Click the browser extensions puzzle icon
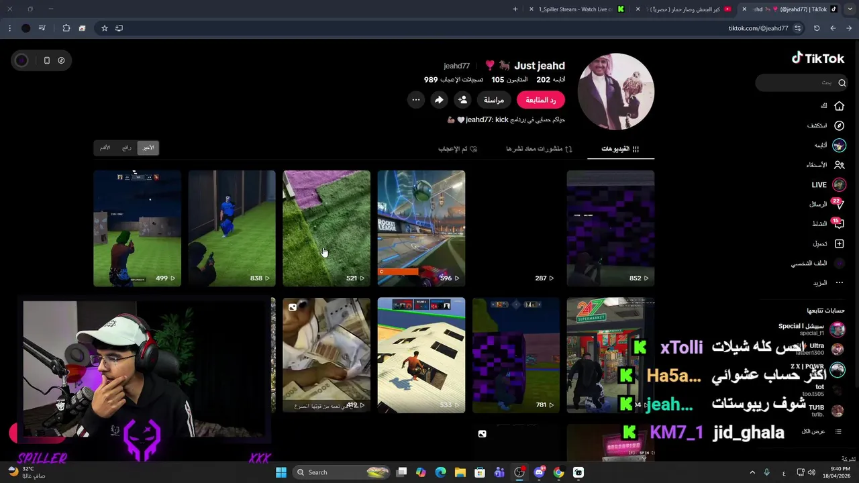Viewport: 859px width, 483px height. tap(66, 28)
